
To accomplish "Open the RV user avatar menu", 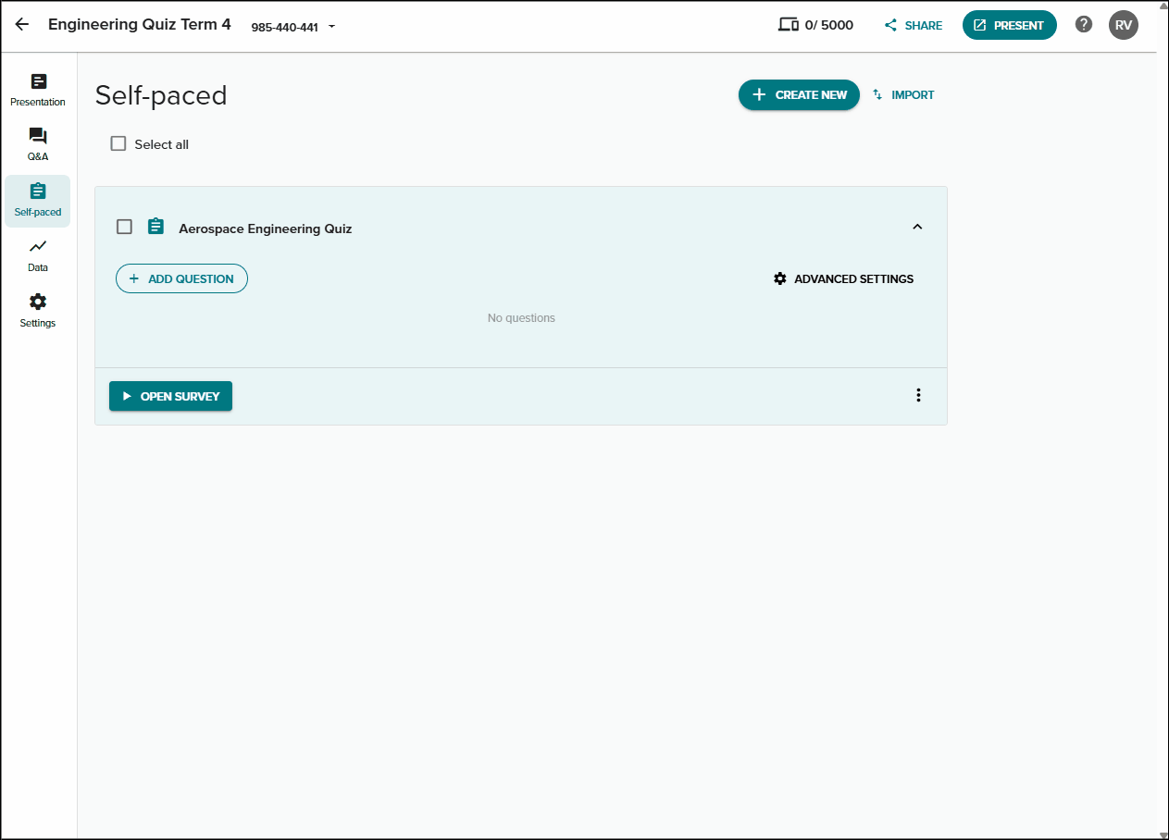I will click(1124, 25).
